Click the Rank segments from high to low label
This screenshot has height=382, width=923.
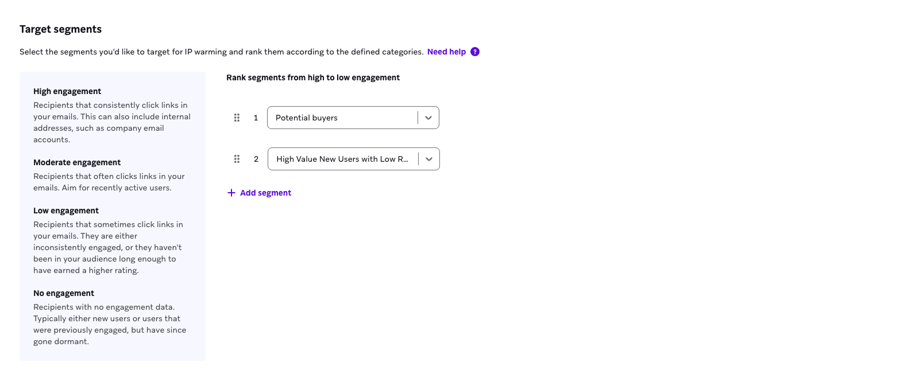(x=313, y=77)
